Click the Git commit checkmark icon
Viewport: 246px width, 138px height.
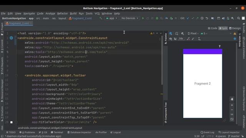click(193, 18)
